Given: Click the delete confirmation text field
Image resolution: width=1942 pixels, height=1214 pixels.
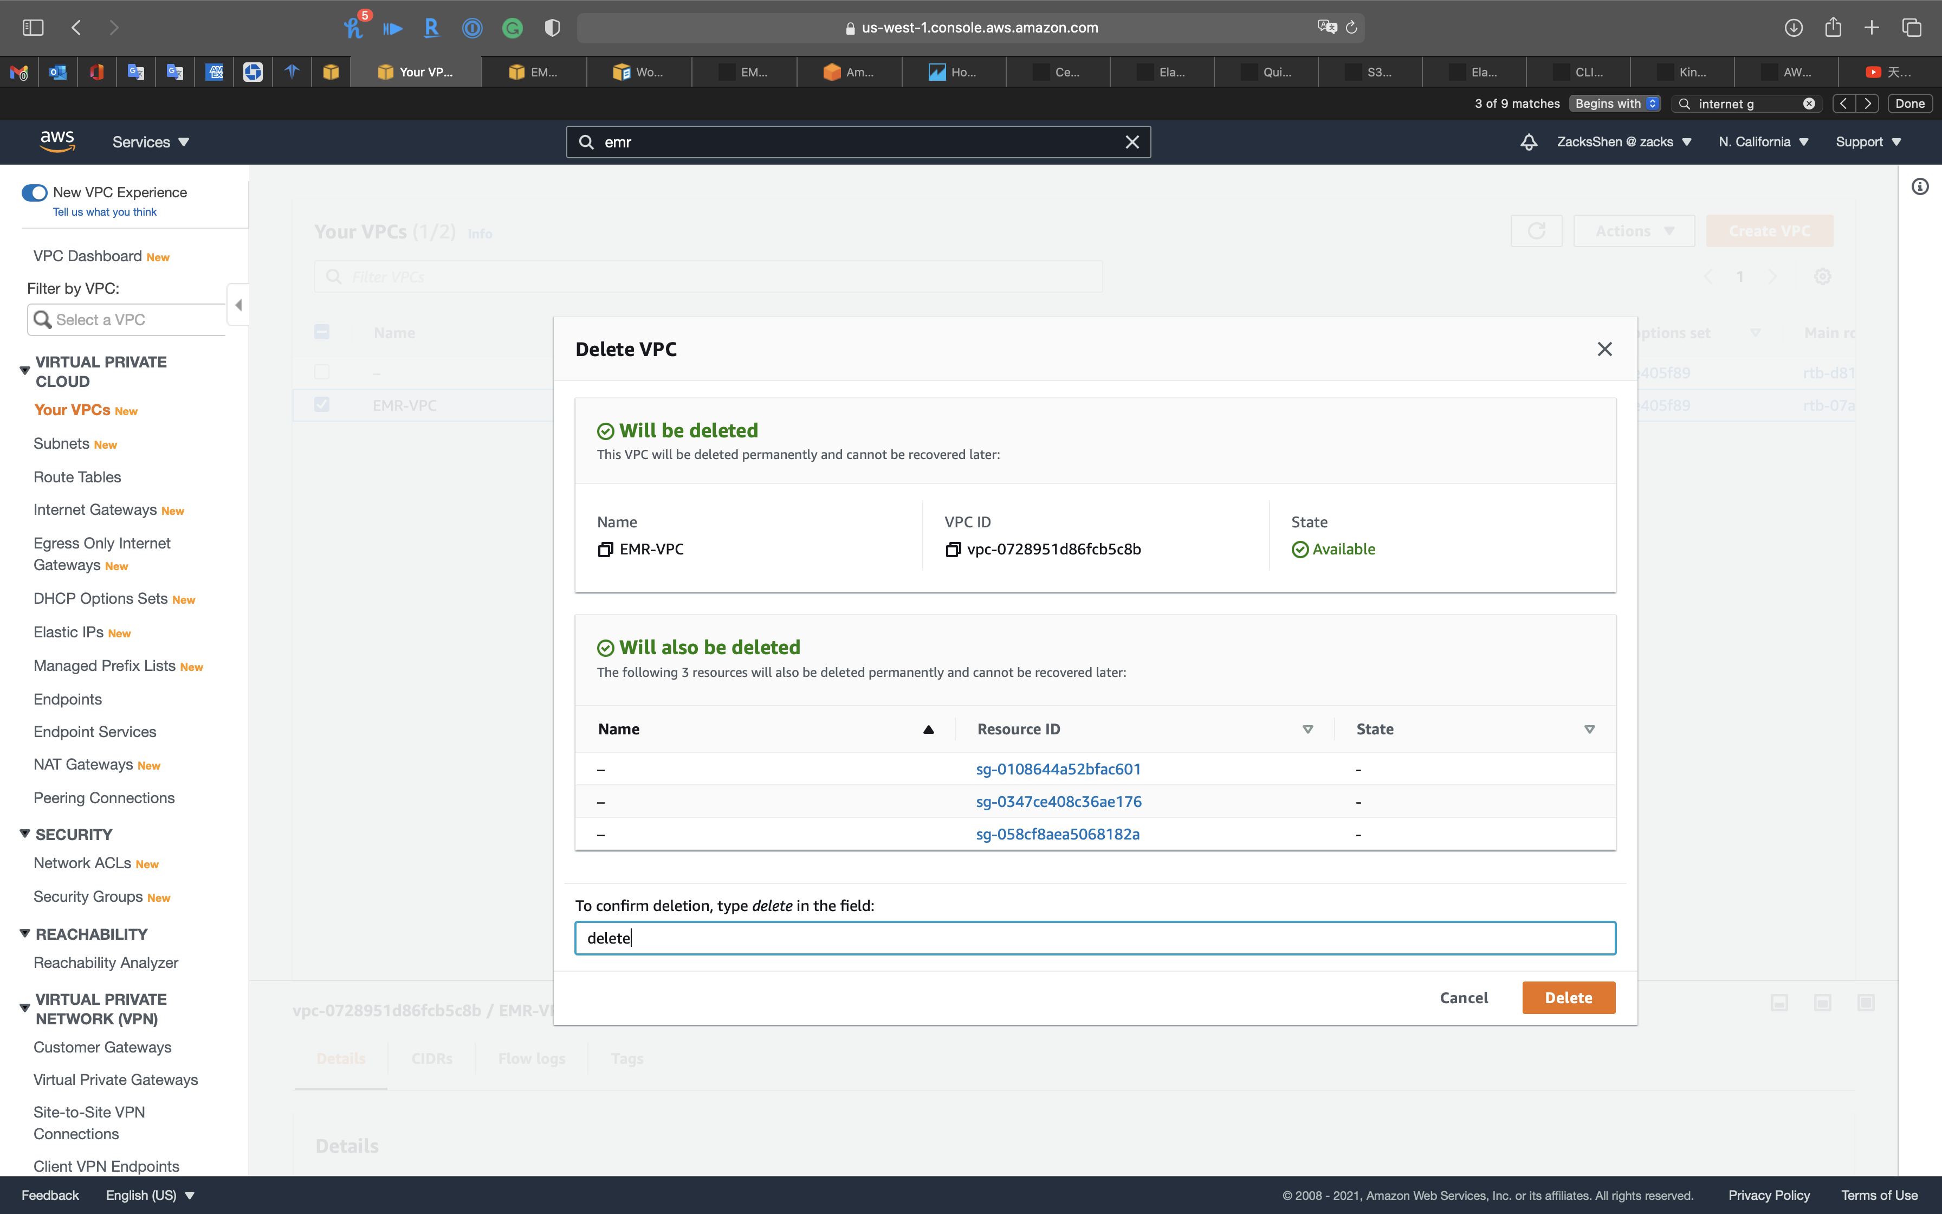Looking at the screenshot, I should (1095, 938).
